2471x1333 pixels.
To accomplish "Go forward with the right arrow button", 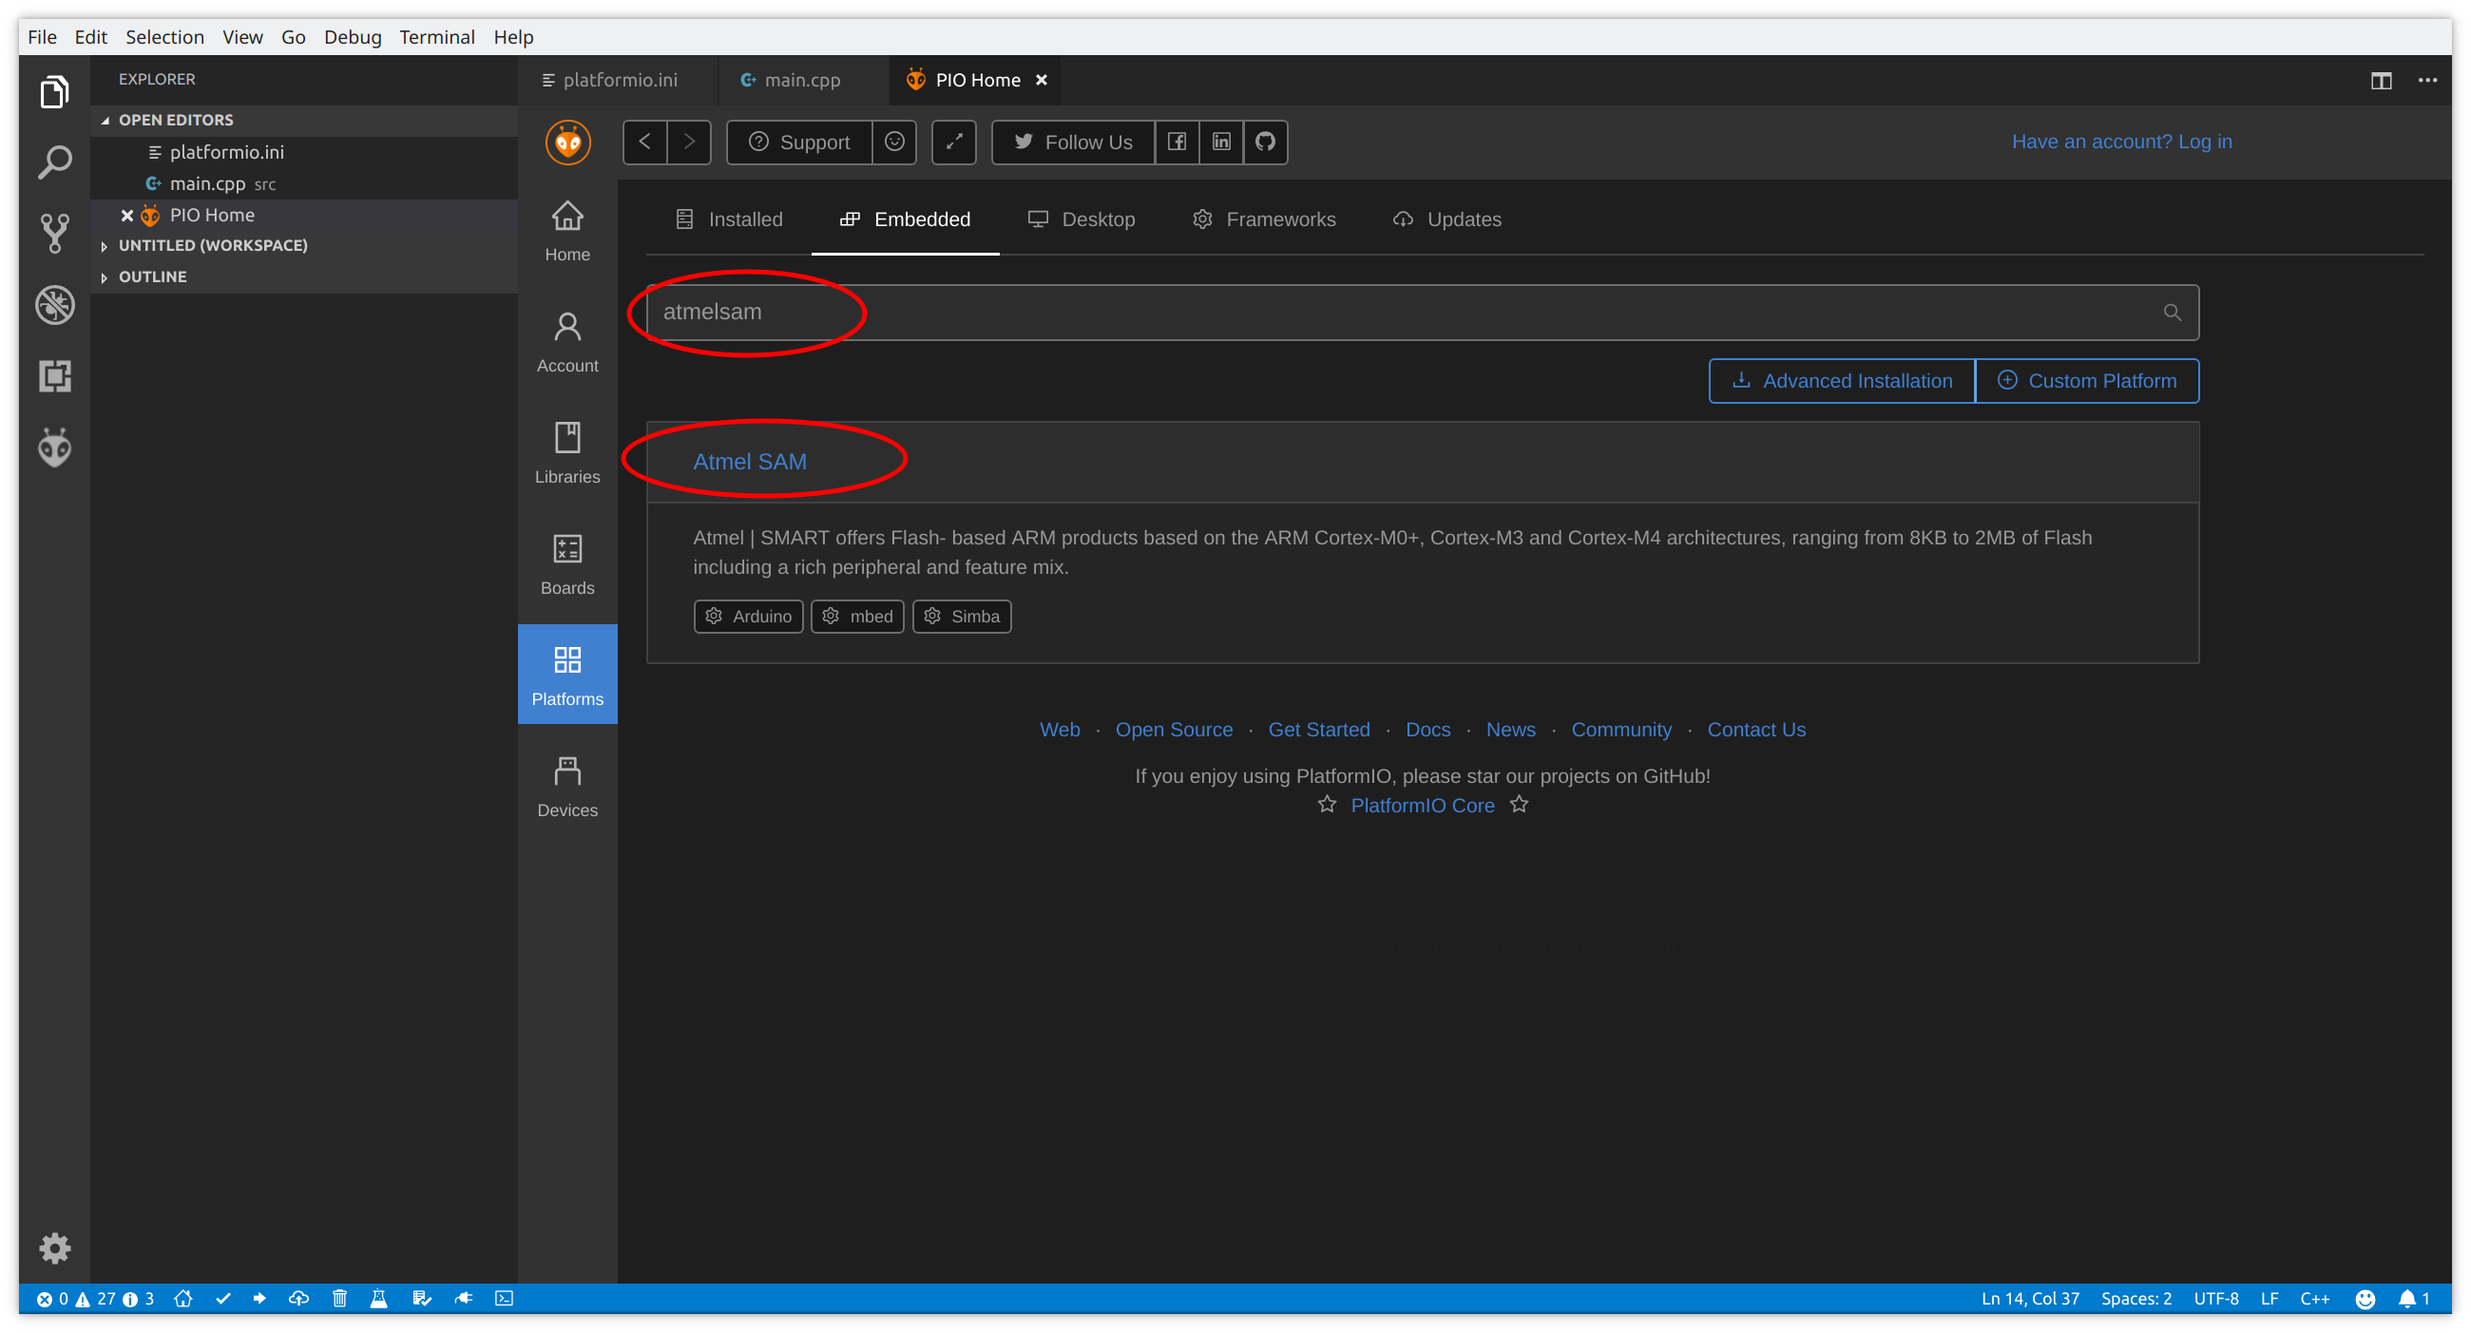I will click(x=689, y=142).
